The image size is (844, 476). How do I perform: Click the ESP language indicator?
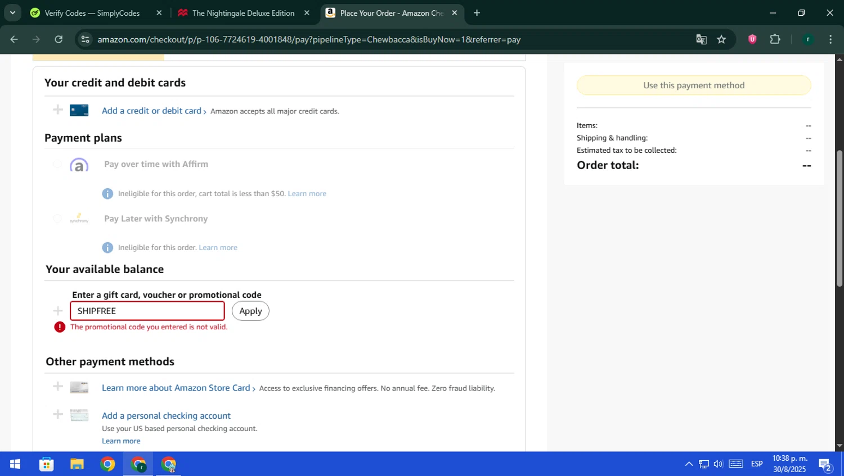[757, 464]
